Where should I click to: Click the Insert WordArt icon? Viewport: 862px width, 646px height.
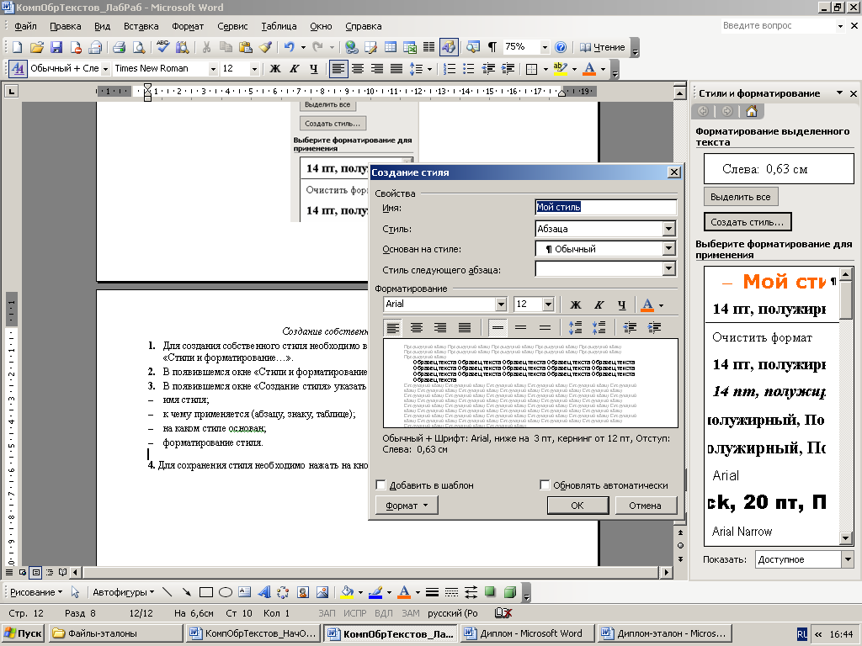(264, 592)
